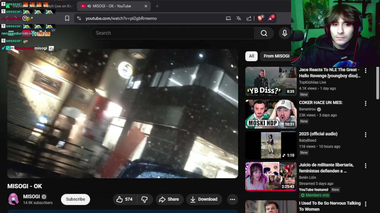Select the From MISOGI filter chip

pyautogui.click(x=276, y=56)
